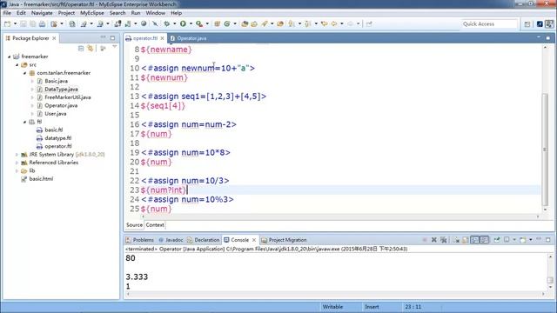Close the Package Explorer view

pos(54,38)
